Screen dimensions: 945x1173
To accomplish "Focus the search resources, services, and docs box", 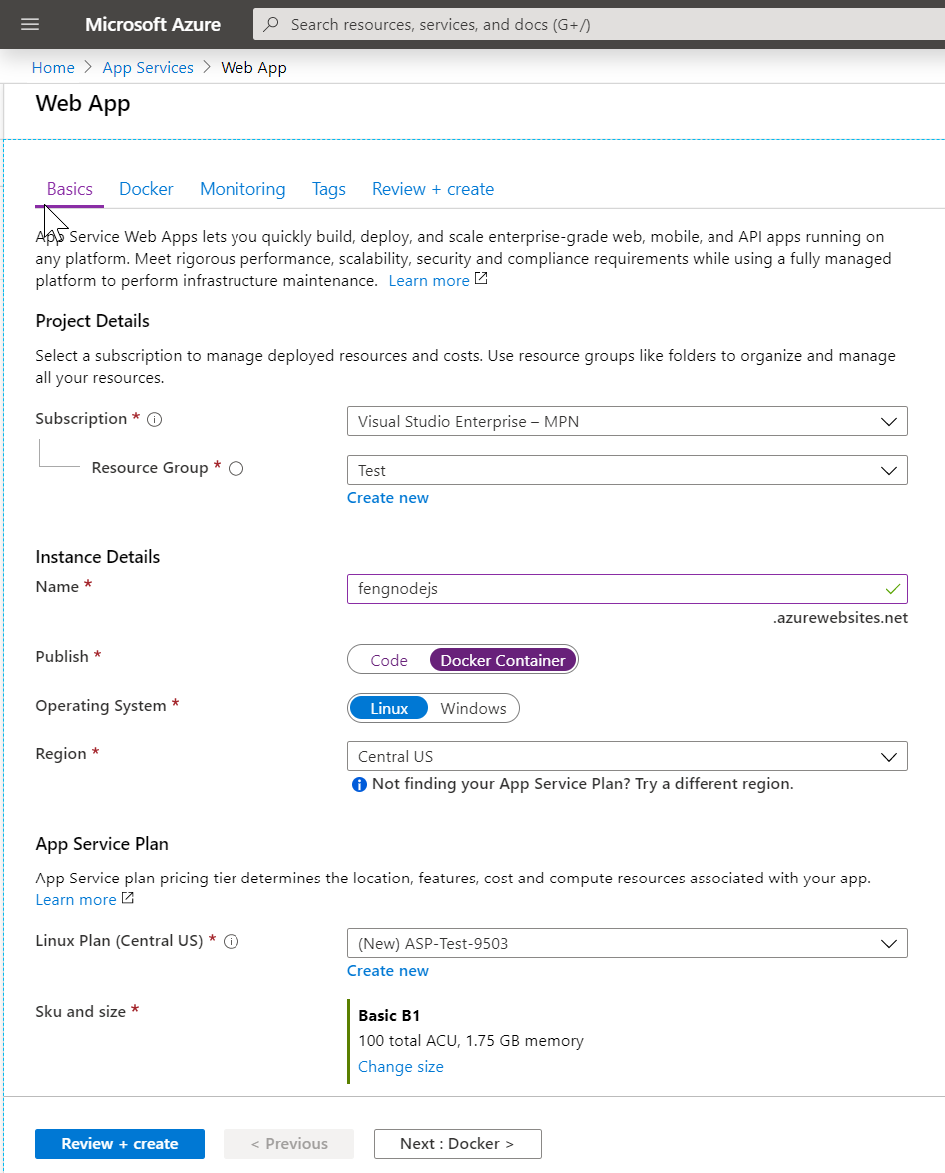I will click(599, 25).
